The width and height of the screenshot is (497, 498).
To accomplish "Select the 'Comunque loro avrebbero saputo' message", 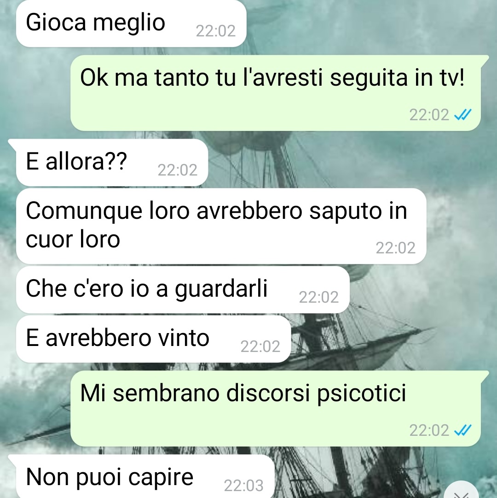I will pos(221,226).
